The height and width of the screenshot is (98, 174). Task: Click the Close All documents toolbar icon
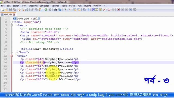click(23, 10)
